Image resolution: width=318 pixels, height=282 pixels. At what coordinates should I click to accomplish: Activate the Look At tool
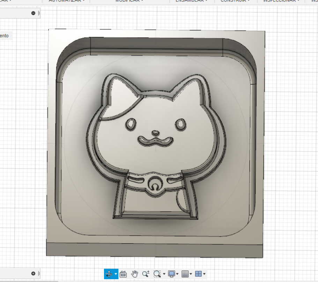point(123,274)
